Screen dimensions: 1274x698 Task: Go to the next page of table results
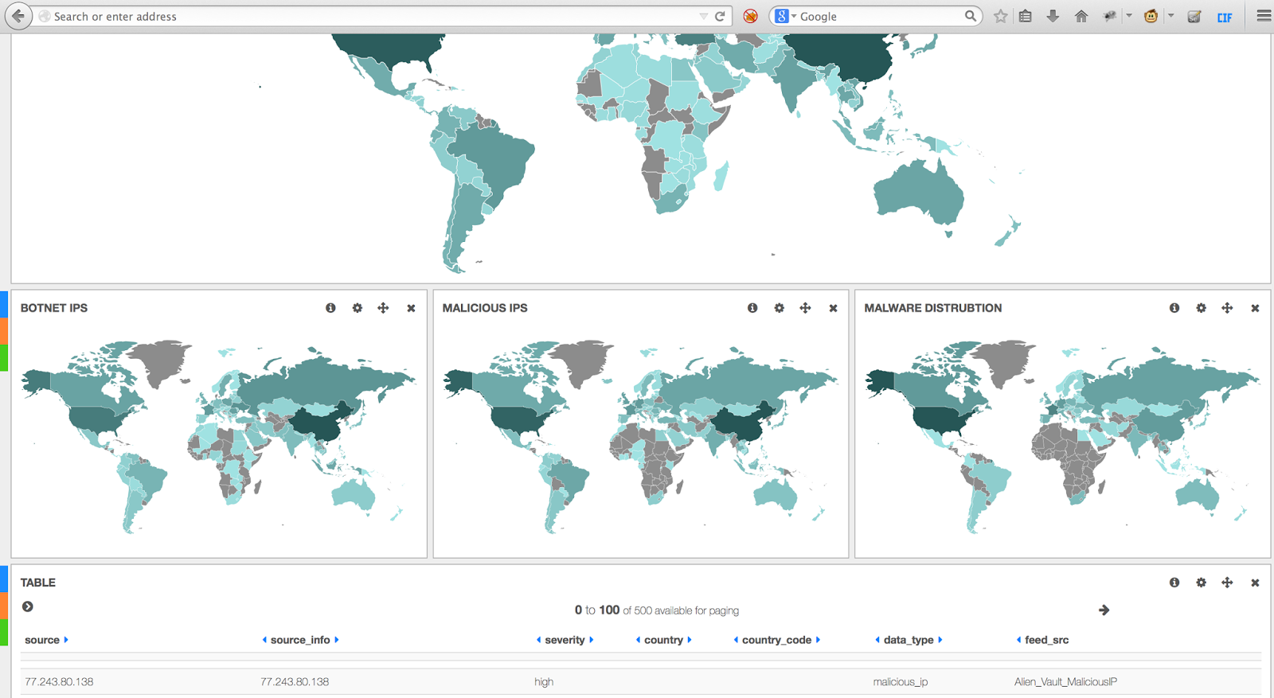point(1104,610)
